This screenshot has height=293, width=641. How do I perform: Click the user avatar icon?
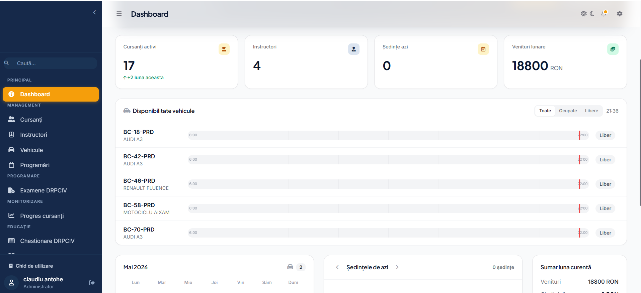click(x=11, y=283)
